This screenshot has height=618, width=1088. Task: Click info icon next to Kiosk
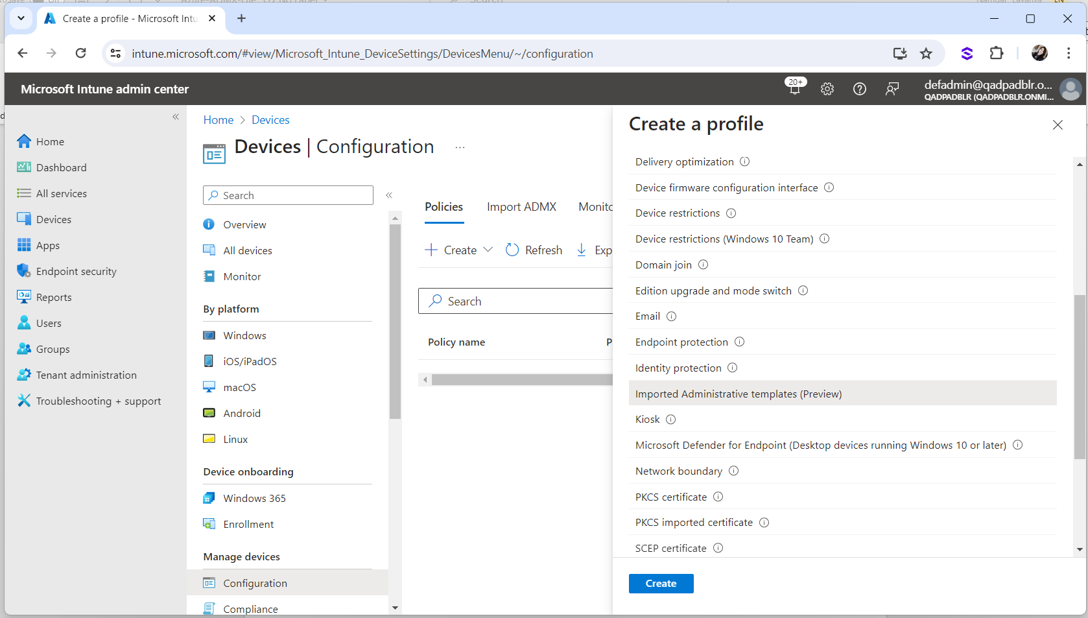(x=671, y=420)
